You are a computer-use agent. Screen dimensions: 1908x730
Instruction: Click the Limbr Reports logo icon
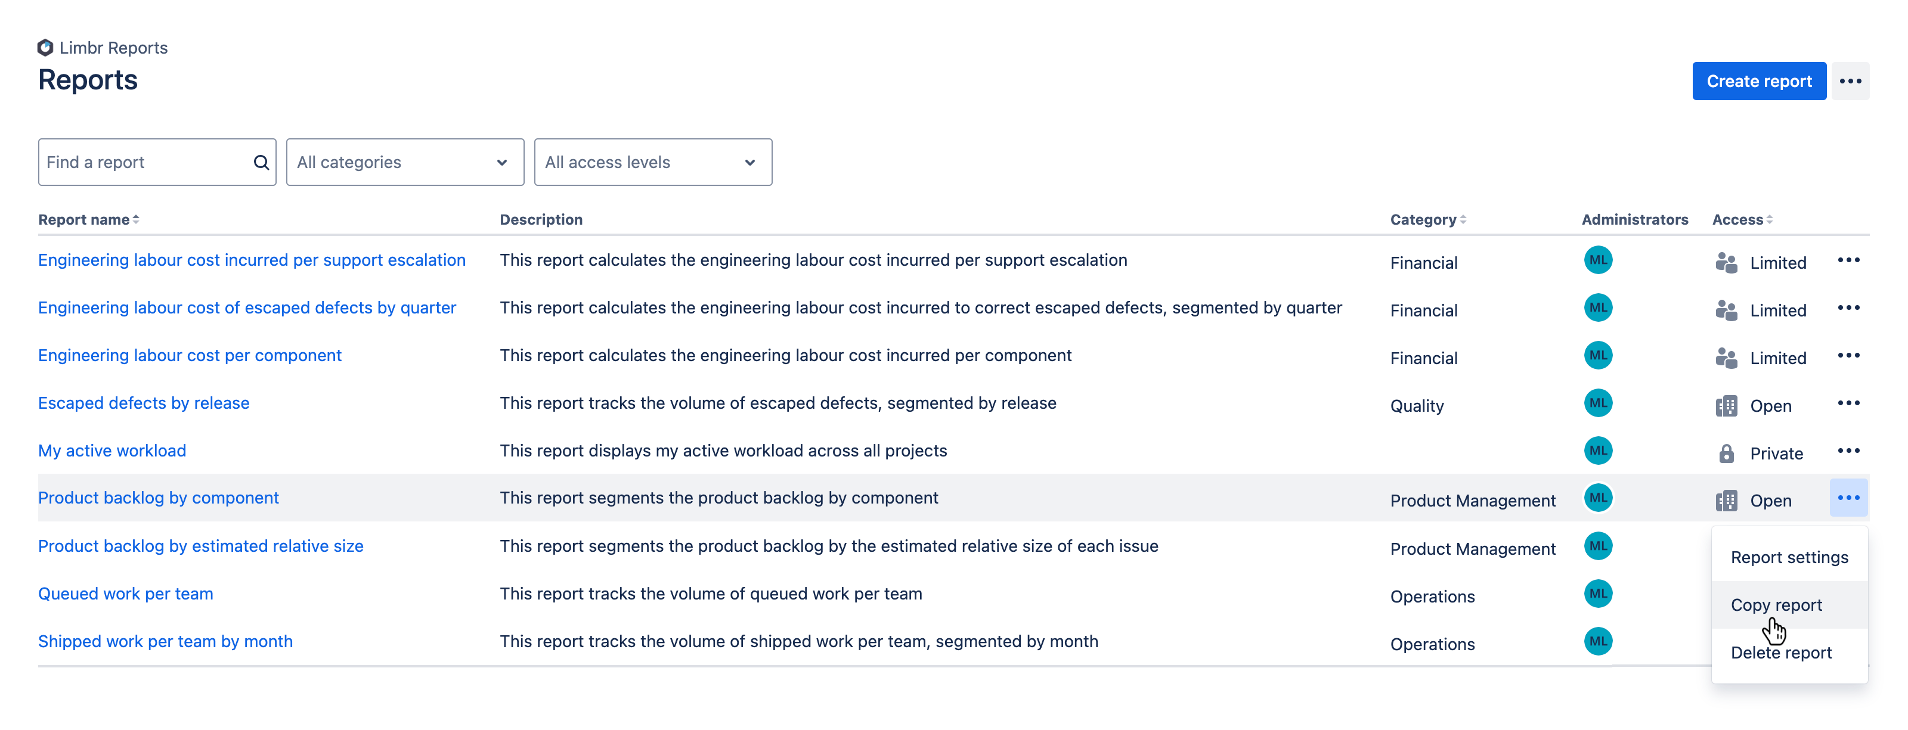coord(45,48)
